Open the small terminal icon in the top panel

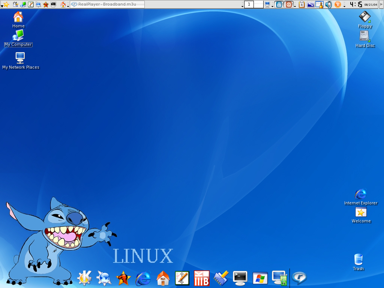[53, 4]
